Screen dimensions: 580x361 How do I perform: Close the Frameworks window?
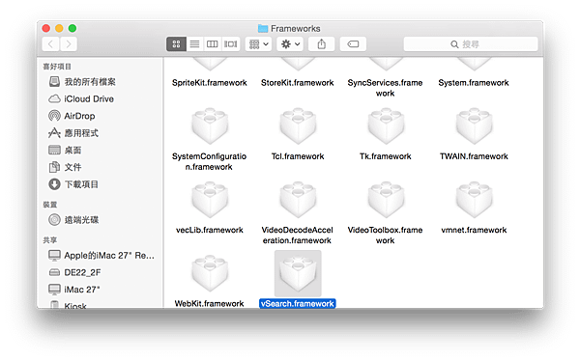45,28
